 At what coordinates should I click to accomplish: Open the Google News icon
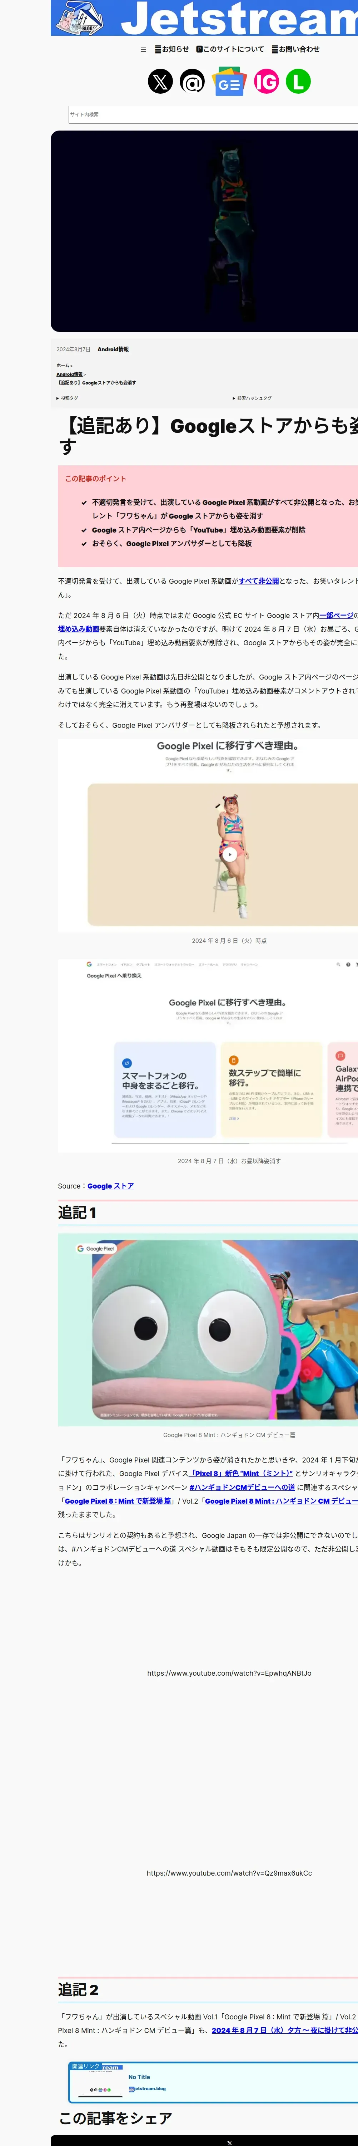coord(229,82)
